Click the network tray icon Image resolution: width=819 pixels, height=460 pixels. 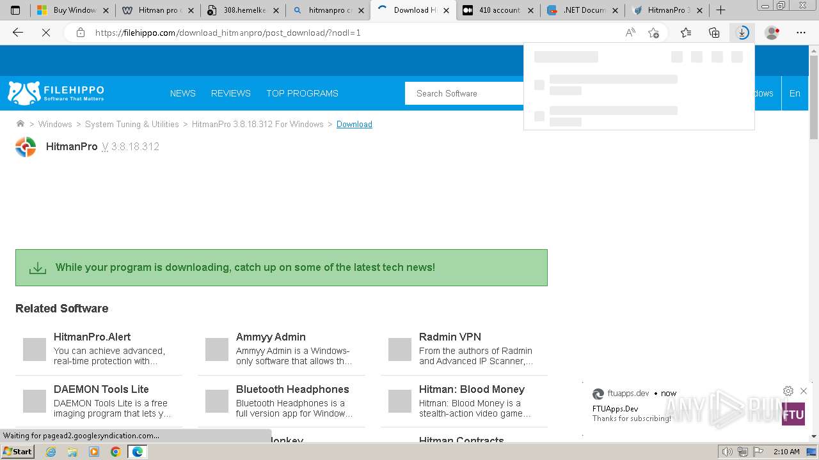pos(742,452)
